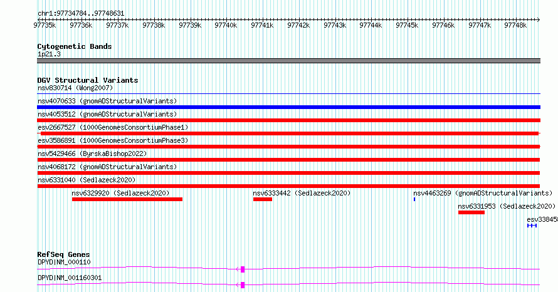Select the red nsv6329920 variant bar
The image size is (558, 292).
tap(127, 199)
